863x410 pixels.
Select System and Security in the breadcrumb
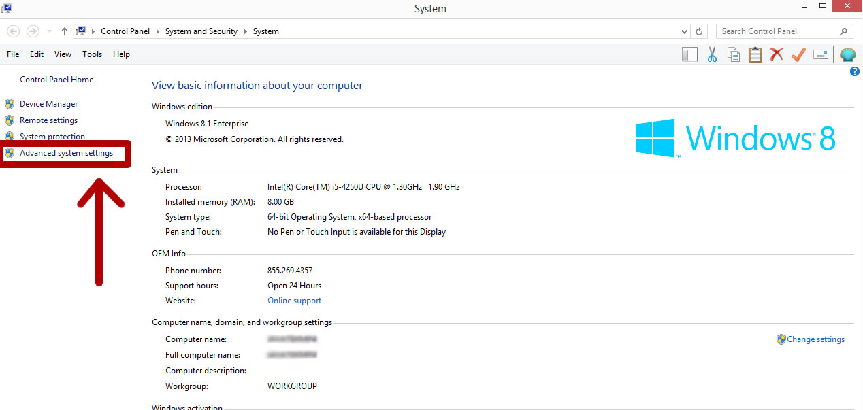point(201,31)
